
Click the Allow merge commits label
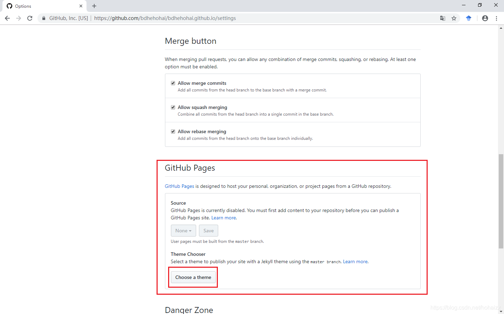pos(202,83)
